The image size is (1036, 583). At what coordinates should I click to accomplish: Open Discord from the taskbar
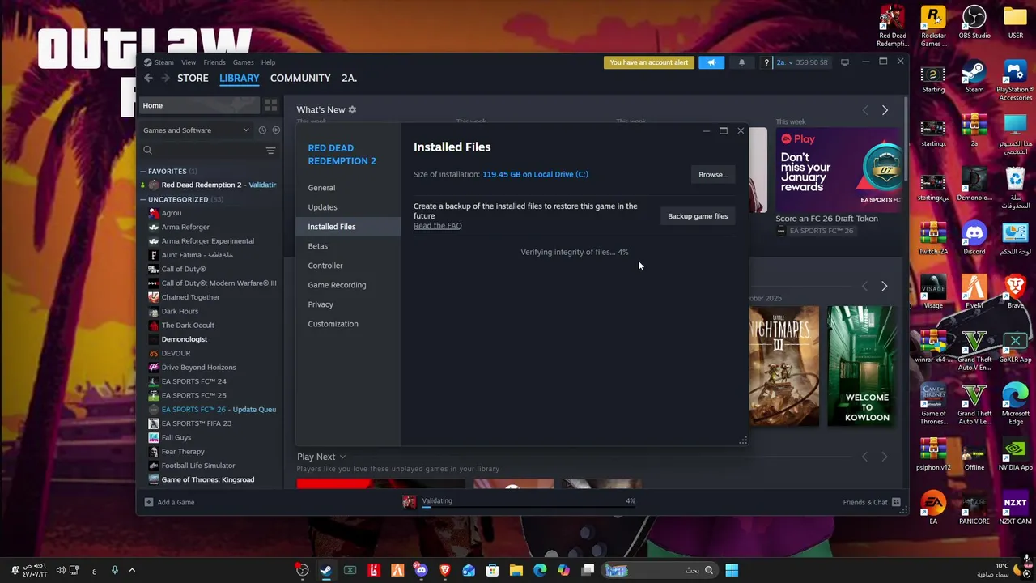tap(420, 570)
